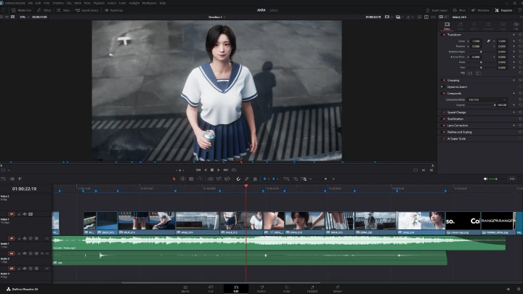The width and height of the screenshot is (523, 294).
Task: Toggle the Stabilization section enable dot
Action: [x=444, y=119]
